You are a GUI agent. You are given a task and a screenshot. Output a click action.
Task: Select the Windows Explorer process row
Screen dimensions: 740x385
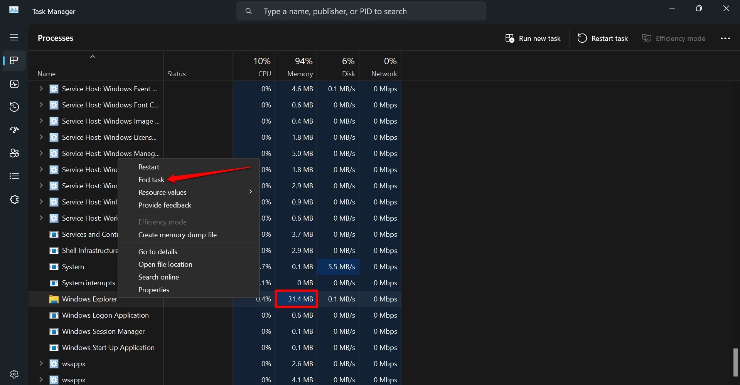(x=215, y=299)
